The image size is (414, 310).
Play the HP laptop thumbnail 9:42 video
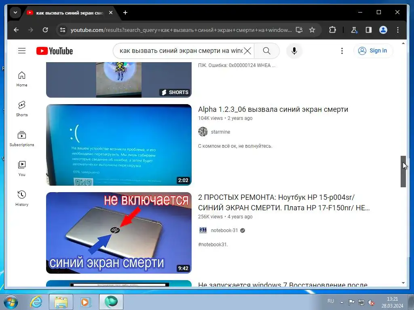pos(119,233)
